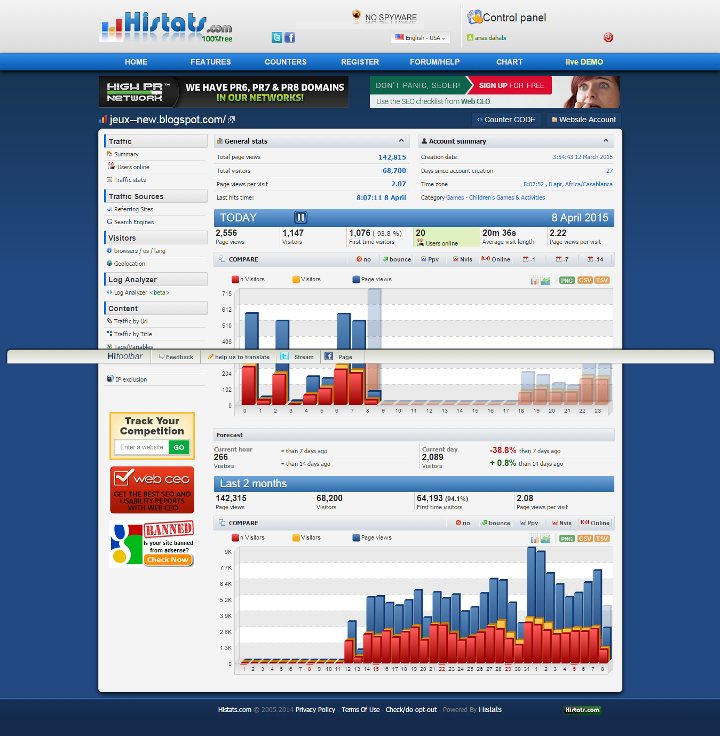Go to HOME in the navigation bar
The width and height of the screenshot is (720, 736).
[136, 62]
